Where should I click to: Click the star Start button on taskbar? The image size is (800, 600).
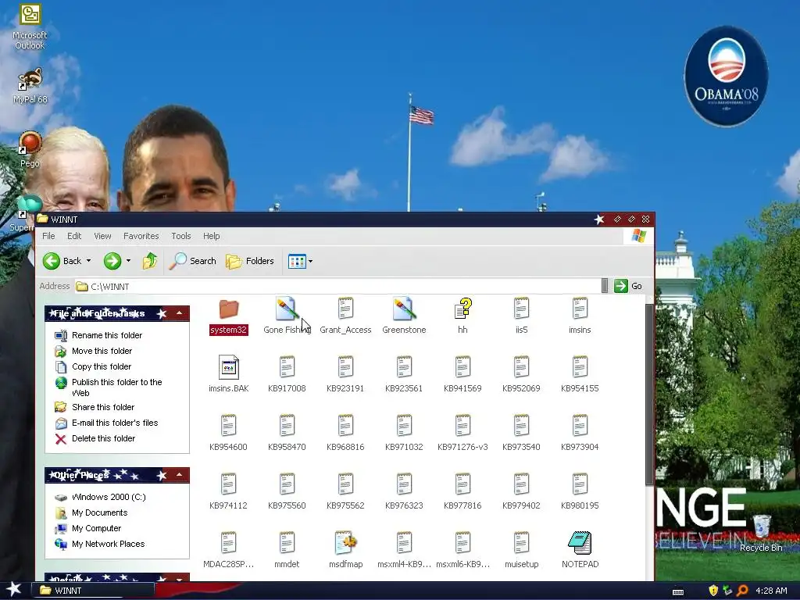(x=14, y=590)
